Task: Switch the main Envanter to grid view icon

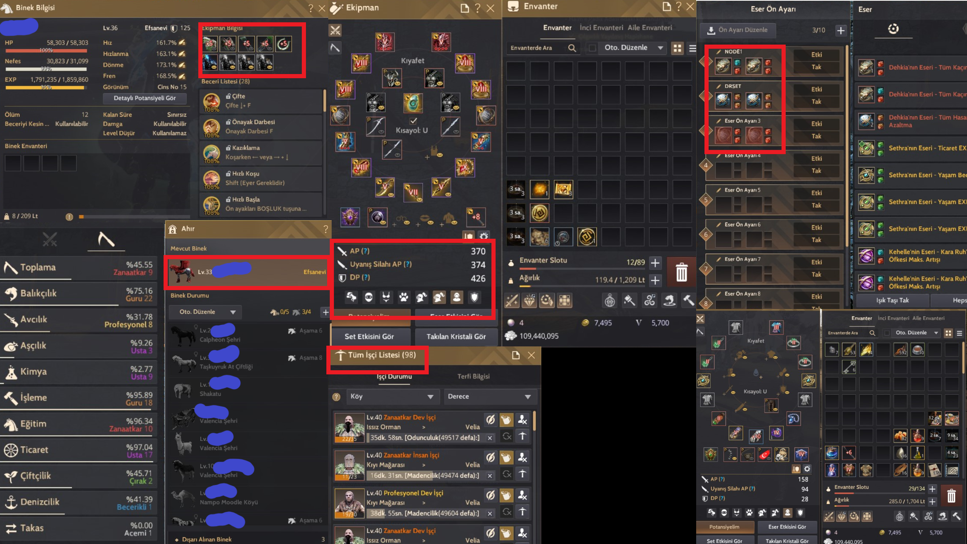Action: [677, 48]
